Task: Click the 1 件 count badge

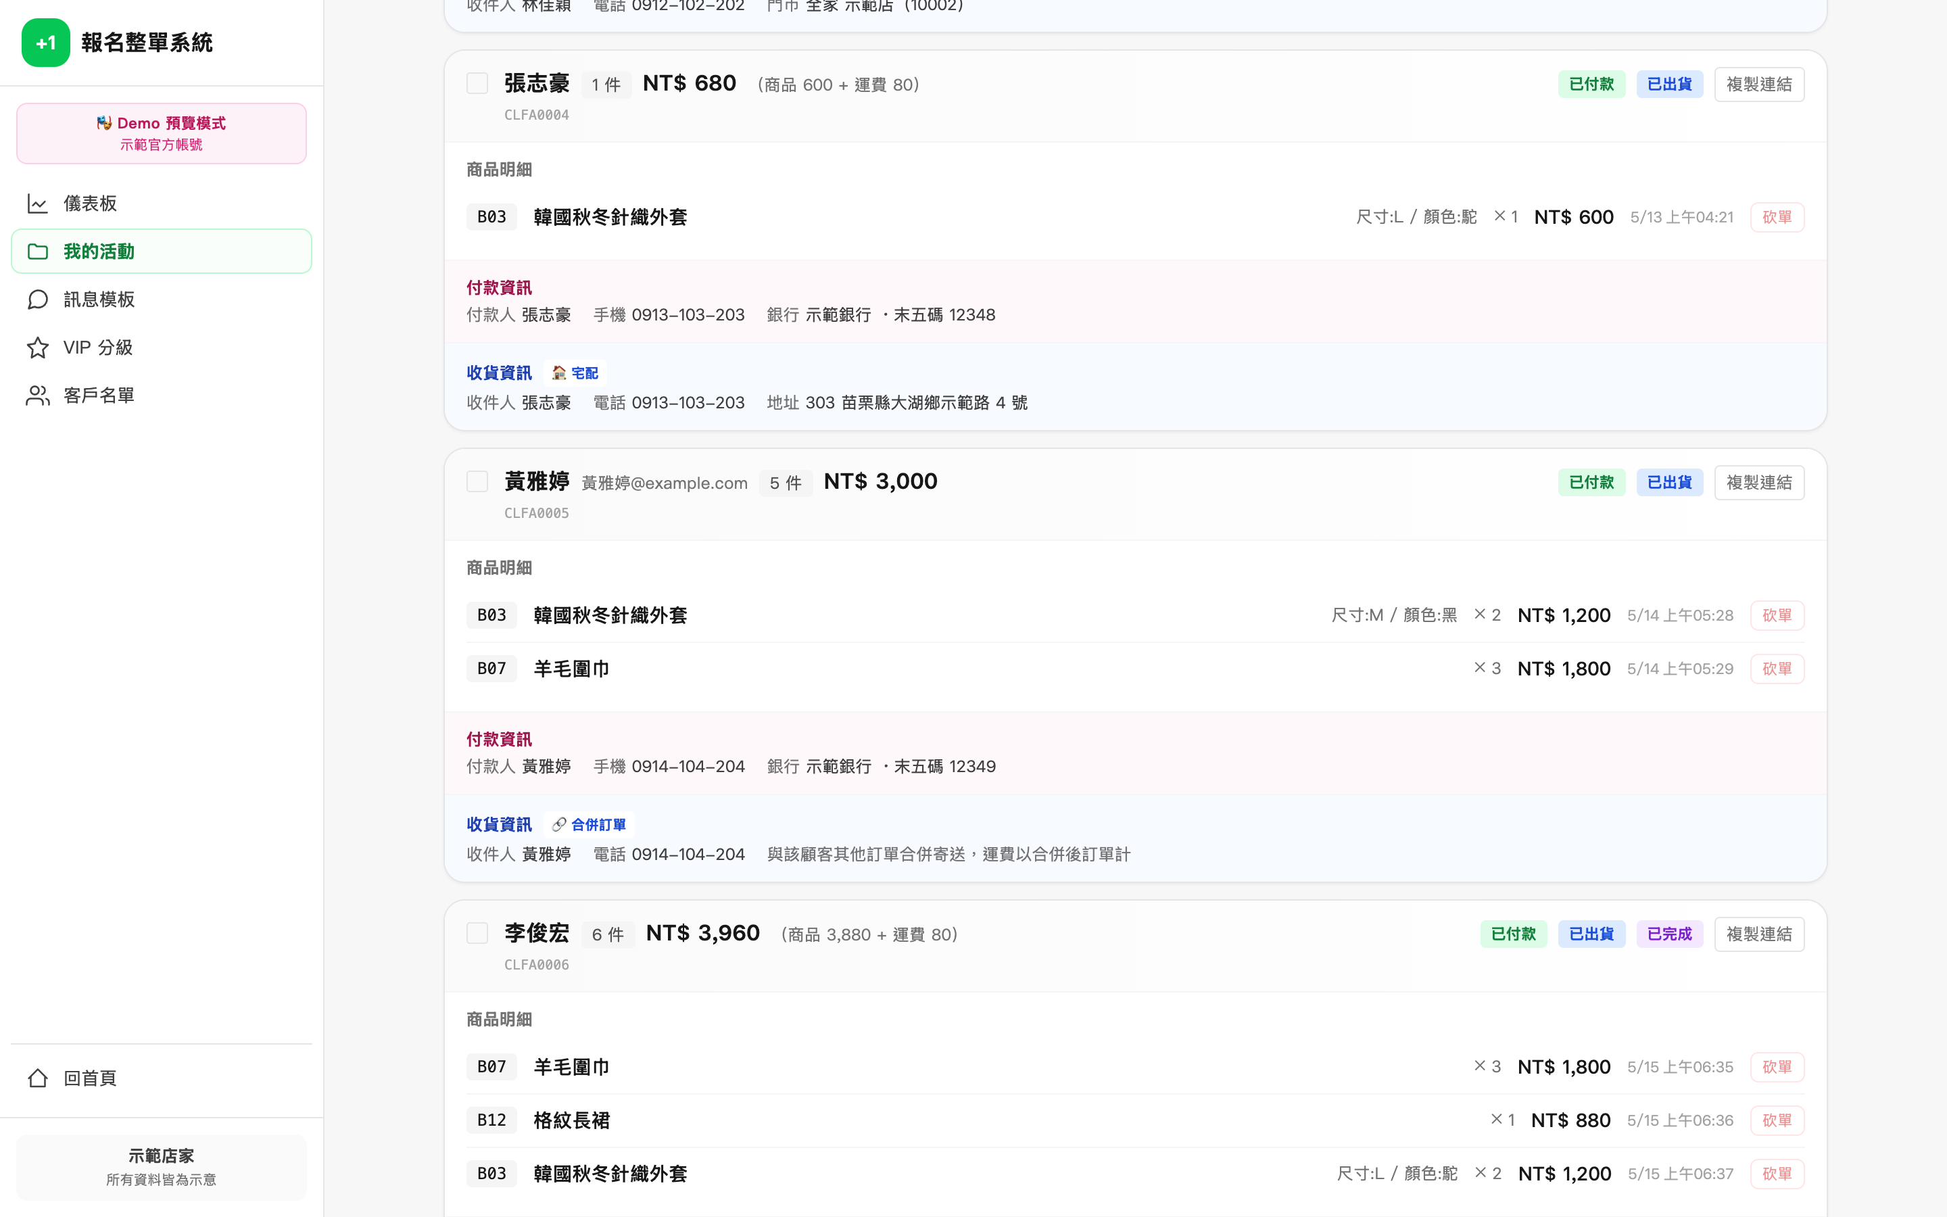Action: point(606,85)
